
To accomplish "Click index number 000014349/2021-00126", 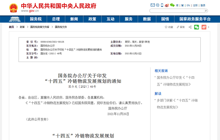I will (x=52, y=42).
